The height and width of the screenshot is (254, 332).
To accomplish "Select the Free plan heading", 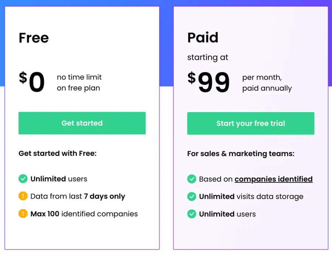I will tap(34, 38).
